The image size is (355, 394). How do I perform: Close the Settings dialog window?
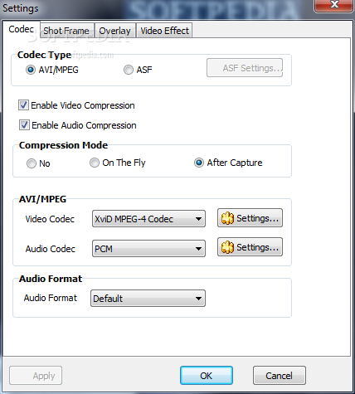pos(334,5)
